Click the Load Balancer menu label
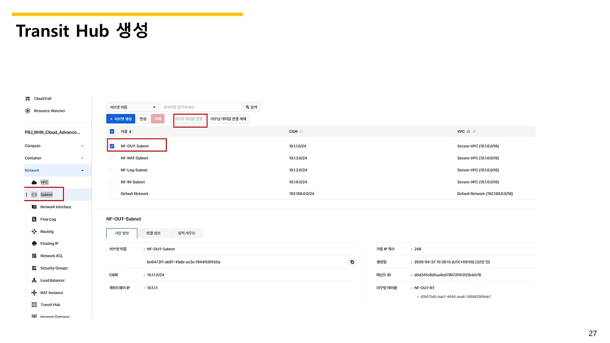 52,281
